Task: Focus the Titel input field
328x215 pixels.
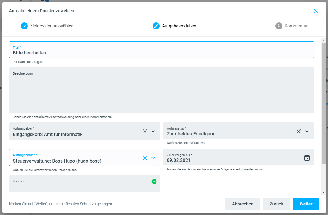Action: coord(161,53)
